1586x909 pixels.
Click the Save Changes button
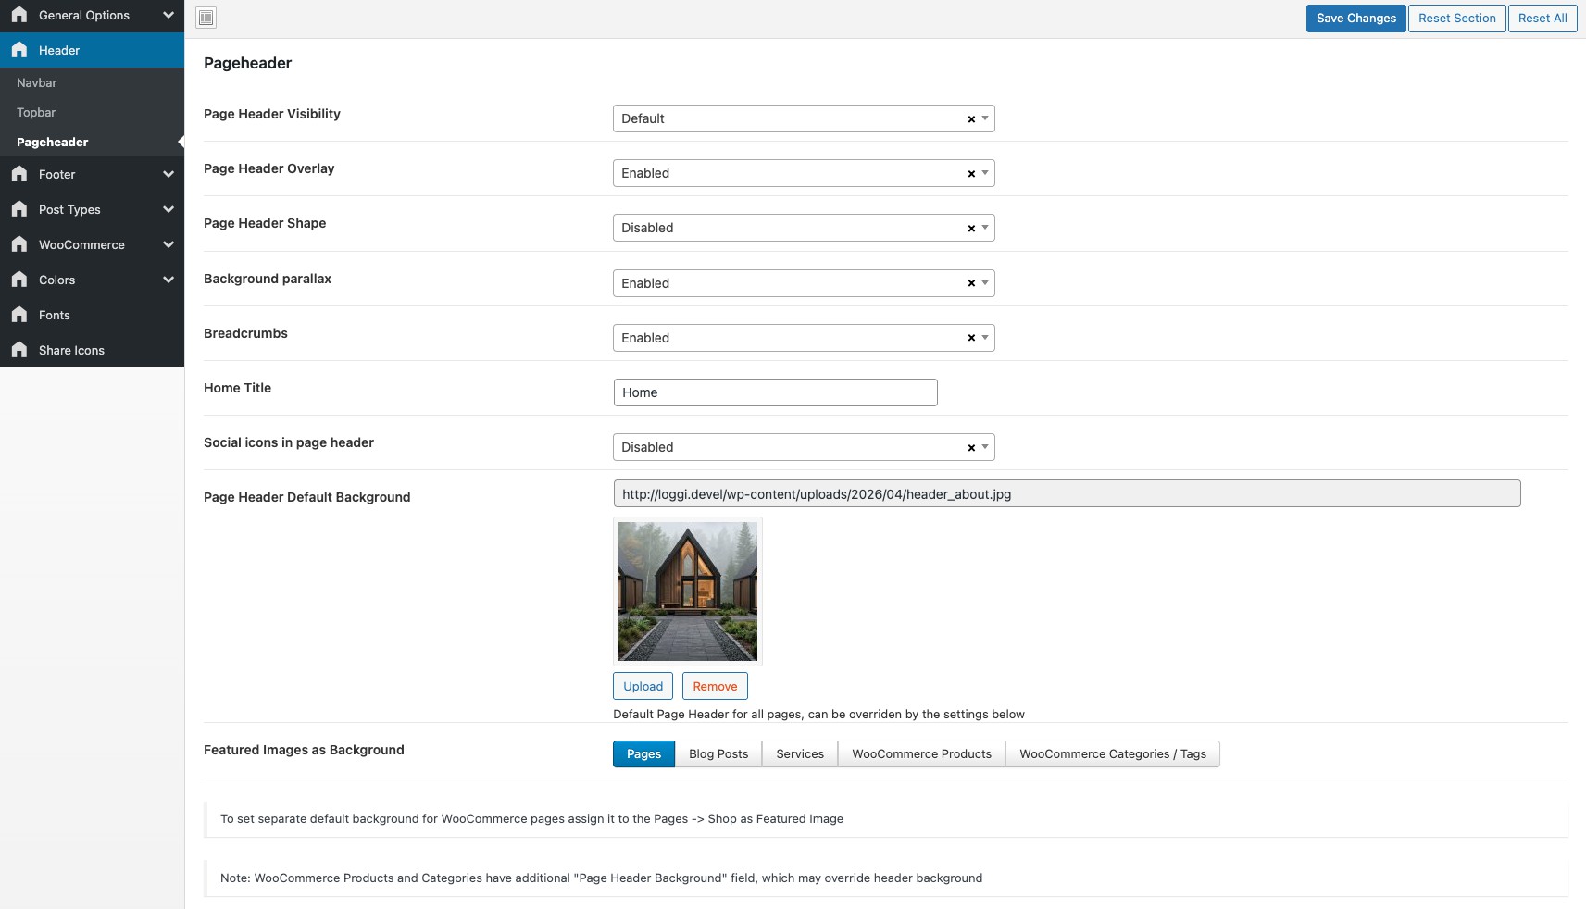point(1355,19)
